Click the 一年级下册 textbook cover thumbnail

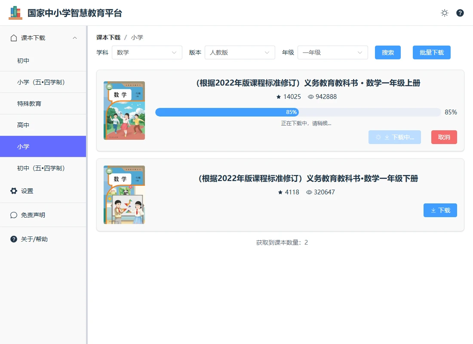click(x=124, y=195)
